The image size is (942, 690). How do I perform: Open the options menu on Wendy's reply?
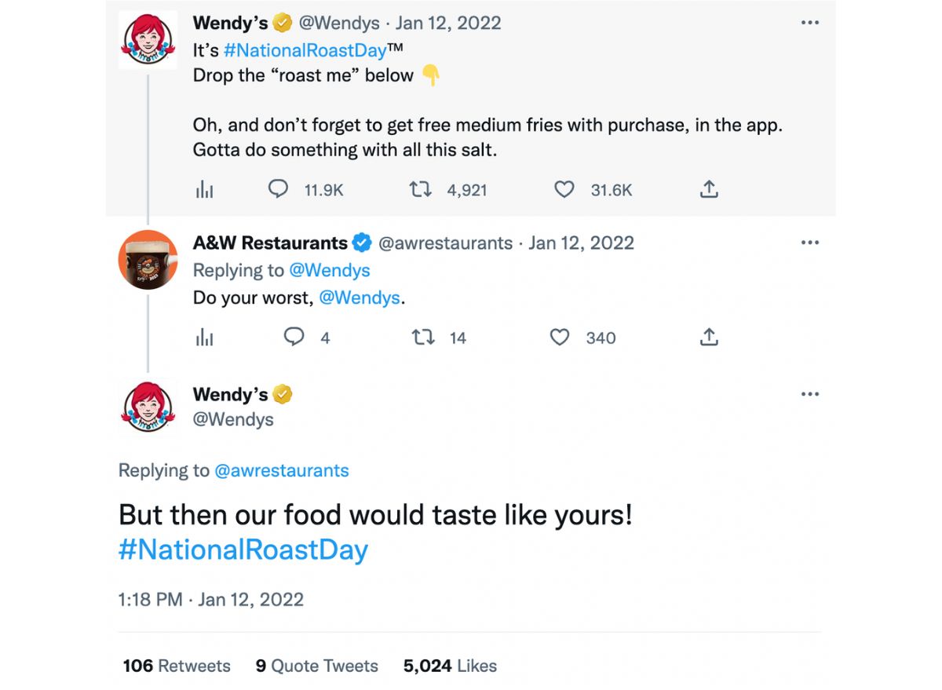coord(809,393)
